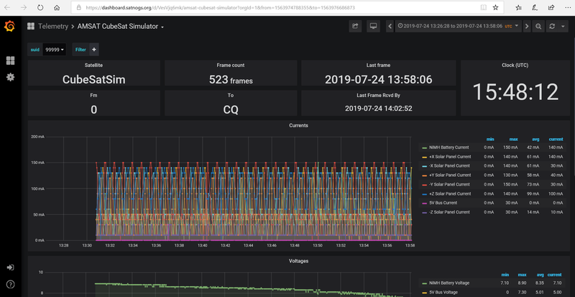Sort Currents legend by avg column

click(x=535, y=139)
